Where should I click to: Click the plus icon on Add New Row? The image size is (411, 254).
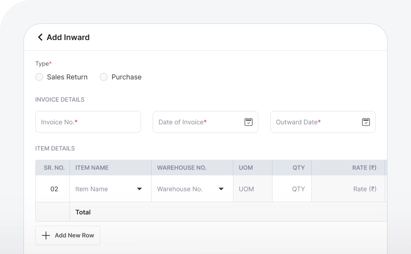[46, 235]
